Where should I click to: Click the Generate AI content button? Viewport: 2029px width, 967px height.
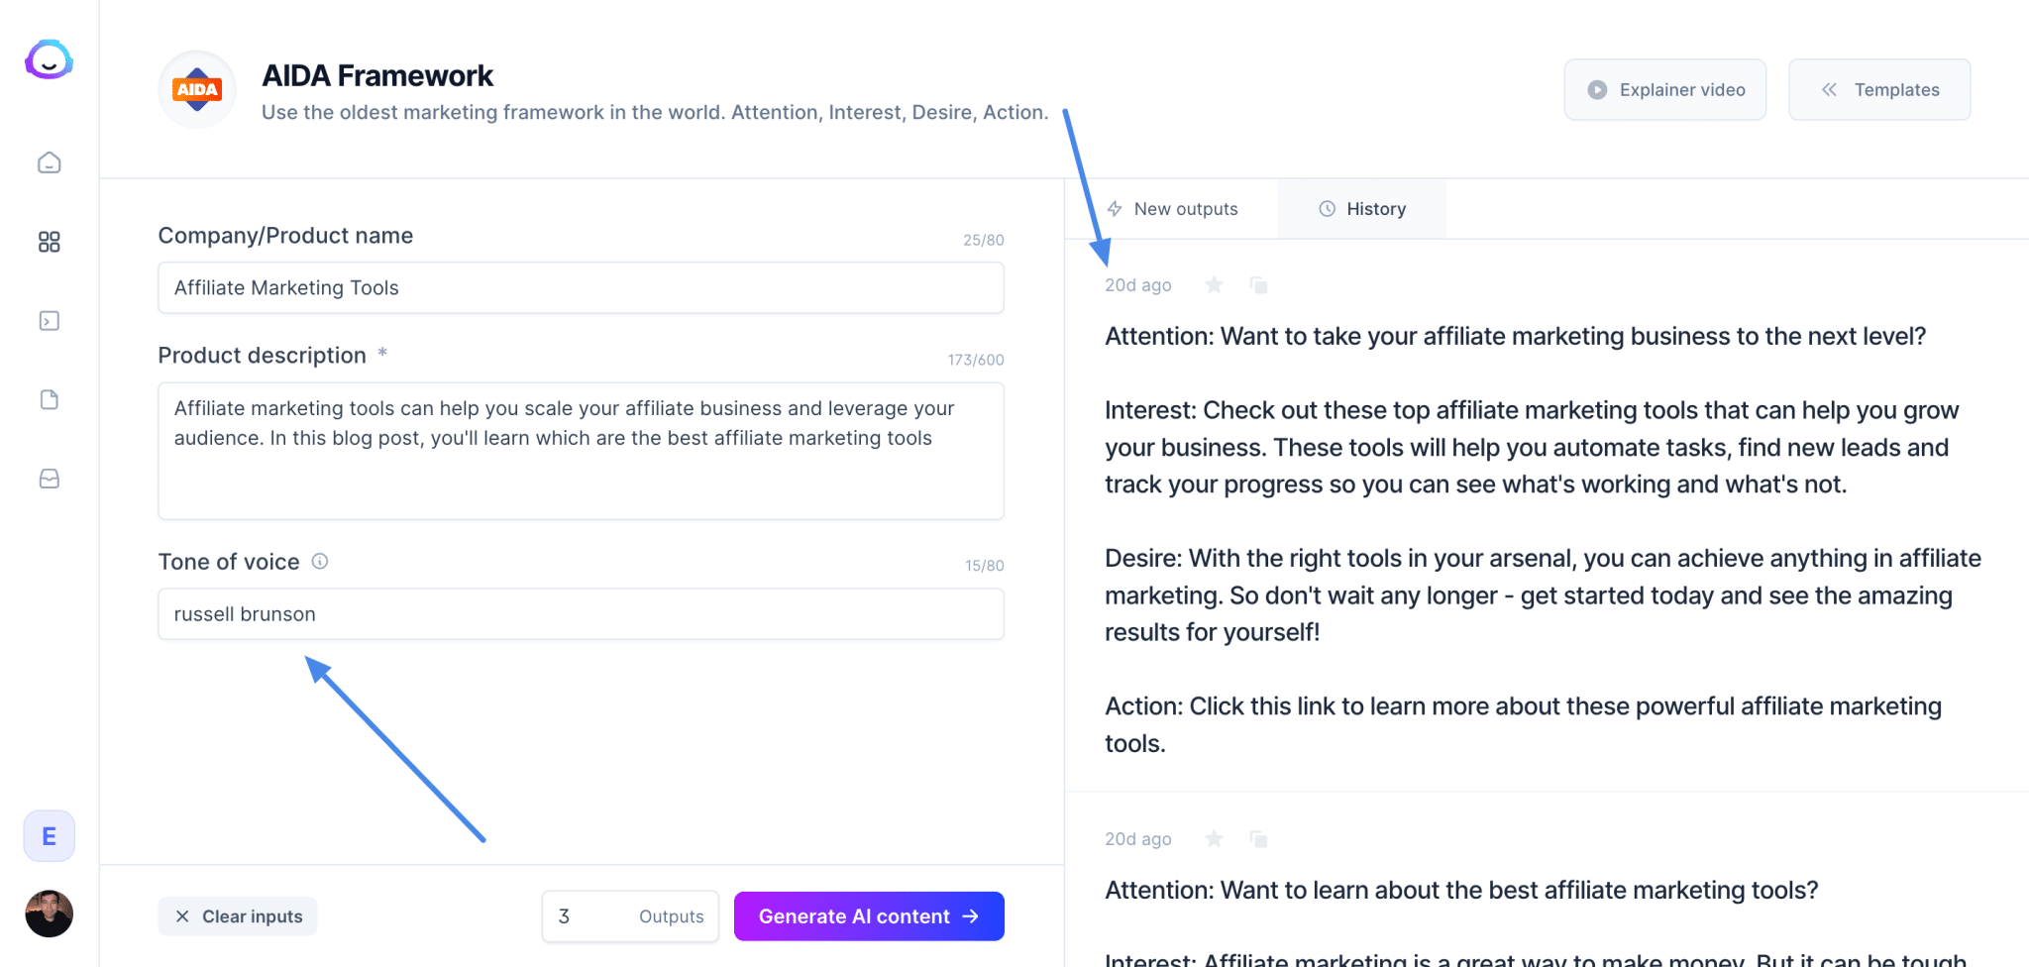(868, 915)
